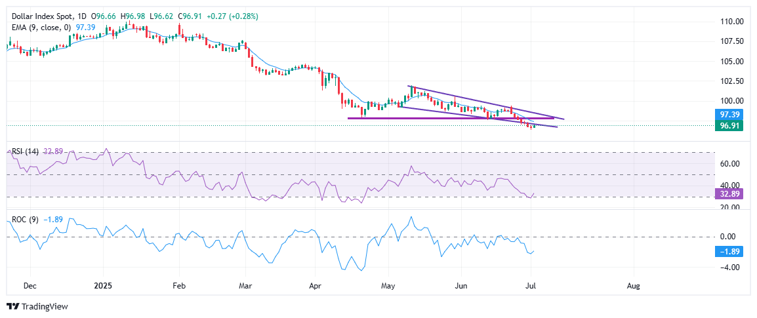Click the TradingView brand text link
This screenshot has width=757, height=318.
click(x=45, y=306)
